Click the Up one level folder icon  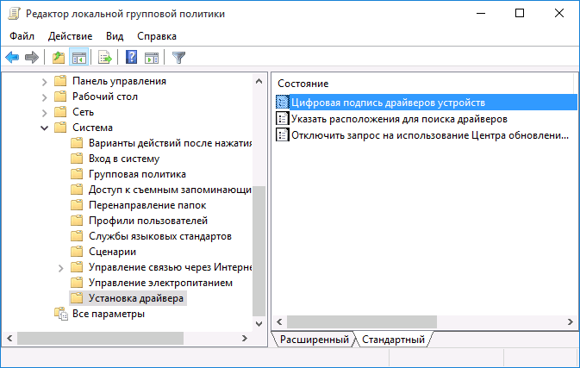(58, 58)
